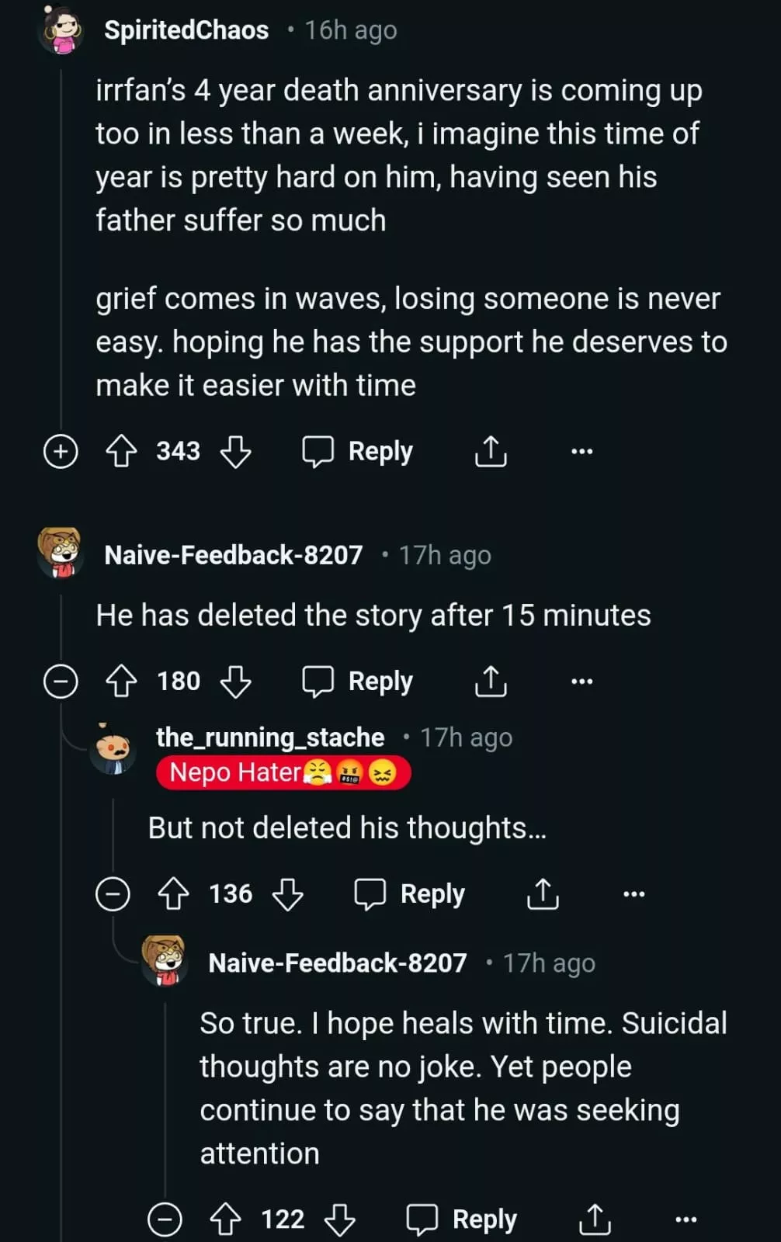781x1242 pixels.
Task: Upvote the comment with 180 votes
Action: [x=121, y=682]
